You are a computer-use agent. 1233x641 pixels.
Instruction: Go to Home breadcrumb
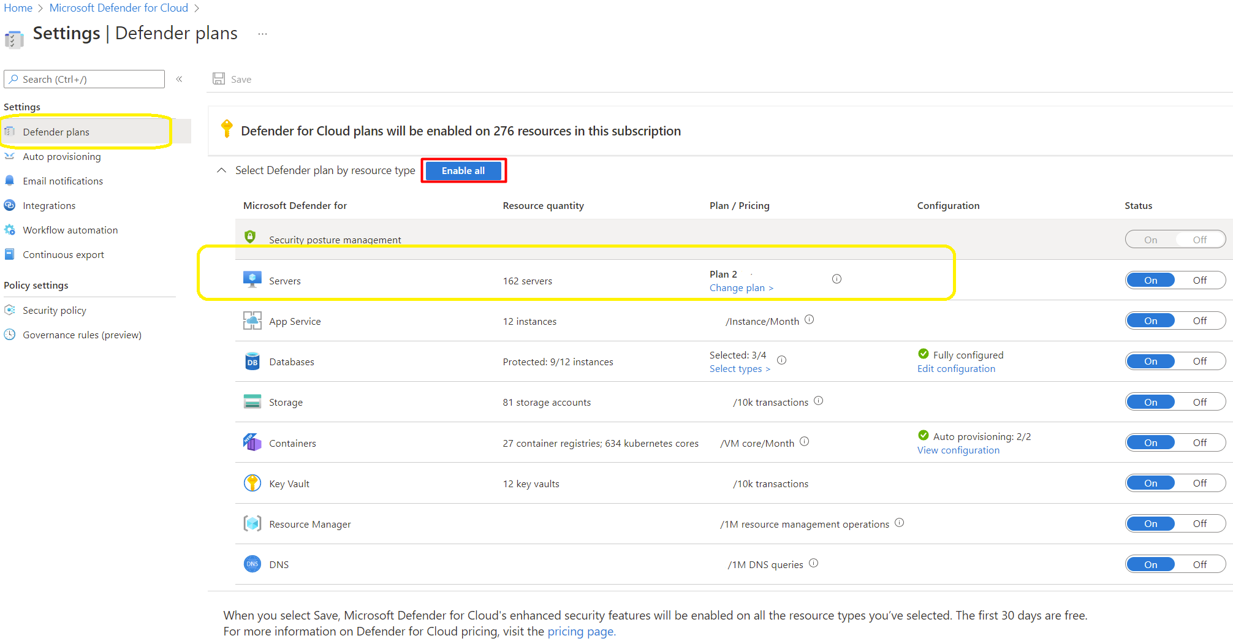click(18, 8)
